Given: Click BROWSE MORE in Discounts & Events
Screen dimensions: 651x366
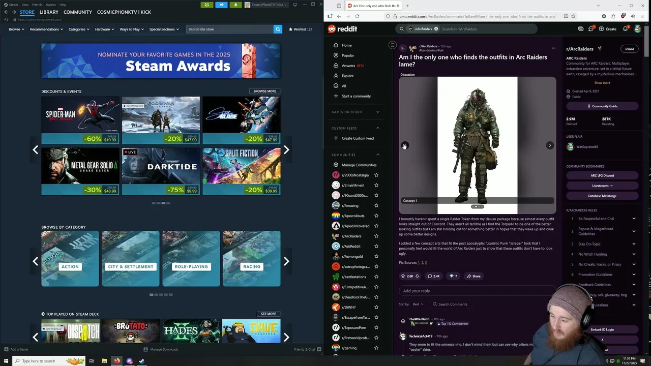Looking at the screenshot, I should (x=265, y=91).
